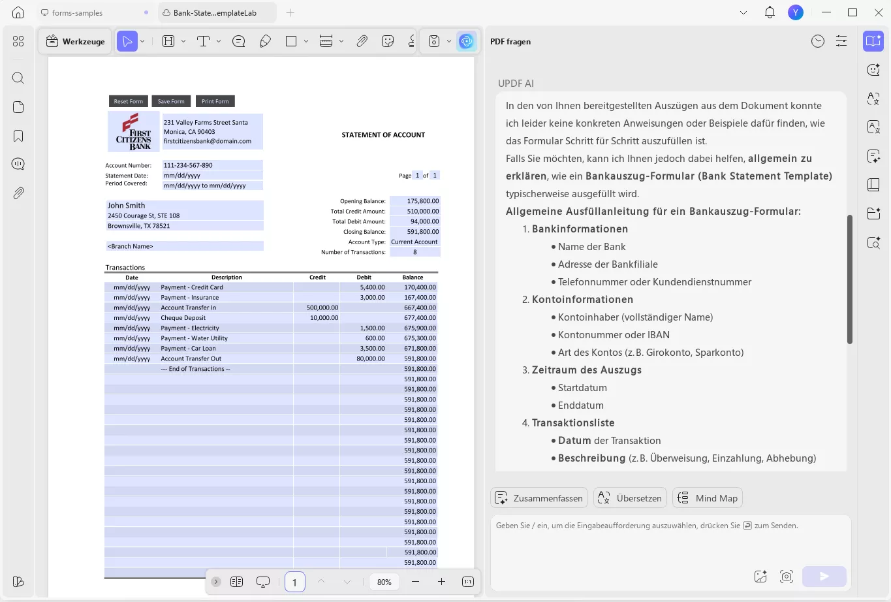Click the OCR icon in the right sidebar
Screen dimensions: 891x602
click(x=873, y=127)
